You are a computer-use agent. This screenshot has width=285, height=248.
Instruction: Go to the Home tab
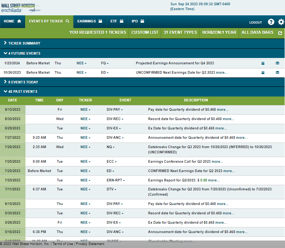coord(12,21)
